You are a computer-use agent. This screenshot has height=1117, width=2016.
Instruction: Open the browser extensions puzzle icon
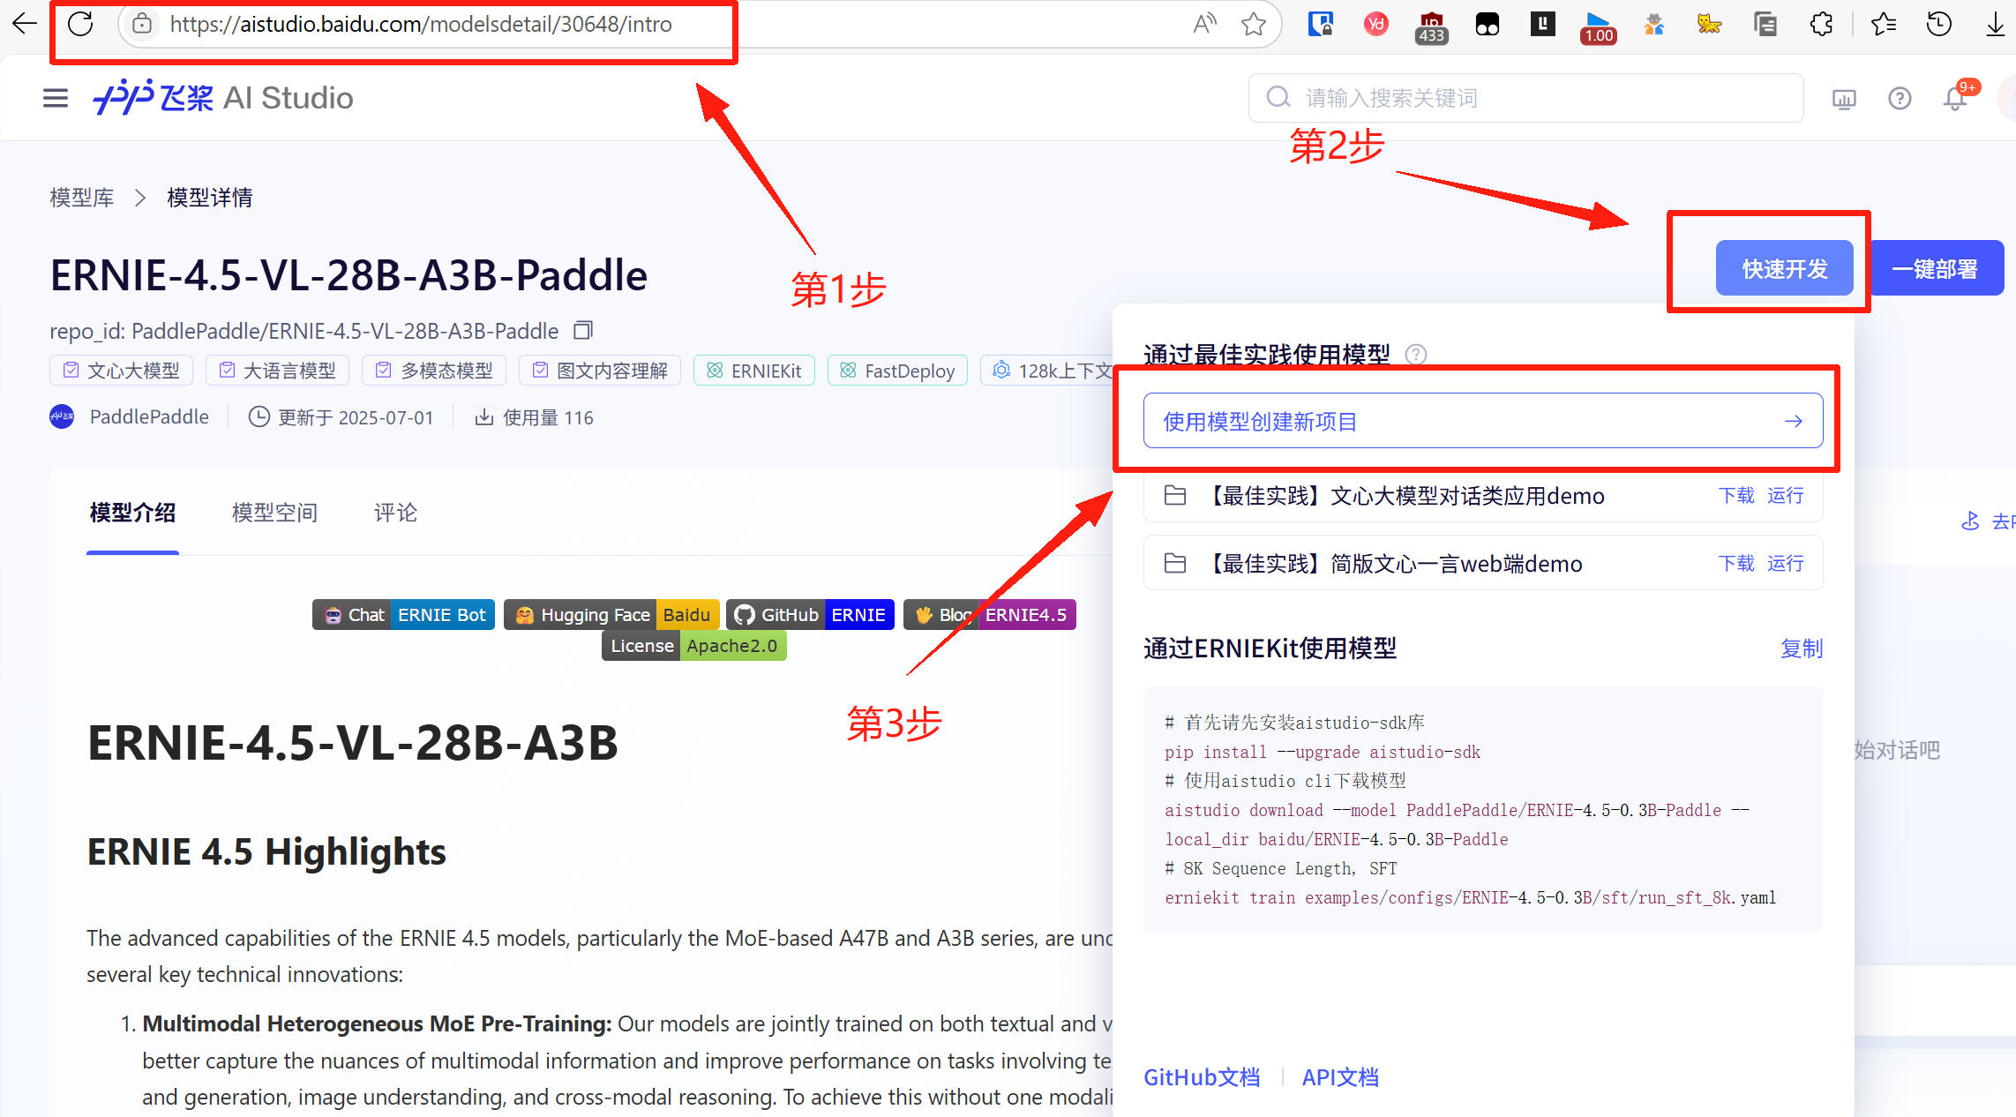[1821, 24]
